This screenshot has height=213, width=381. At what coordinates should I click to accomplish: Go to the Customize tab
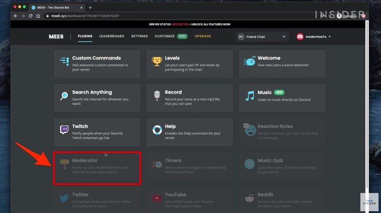click(x=164, y=36)
